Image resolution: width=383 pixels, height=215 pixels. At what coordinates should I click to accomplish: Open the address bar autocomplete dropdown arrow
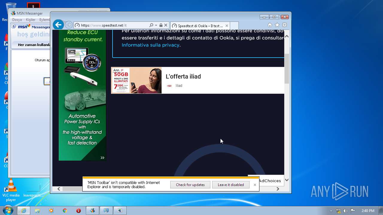point(156,25)
